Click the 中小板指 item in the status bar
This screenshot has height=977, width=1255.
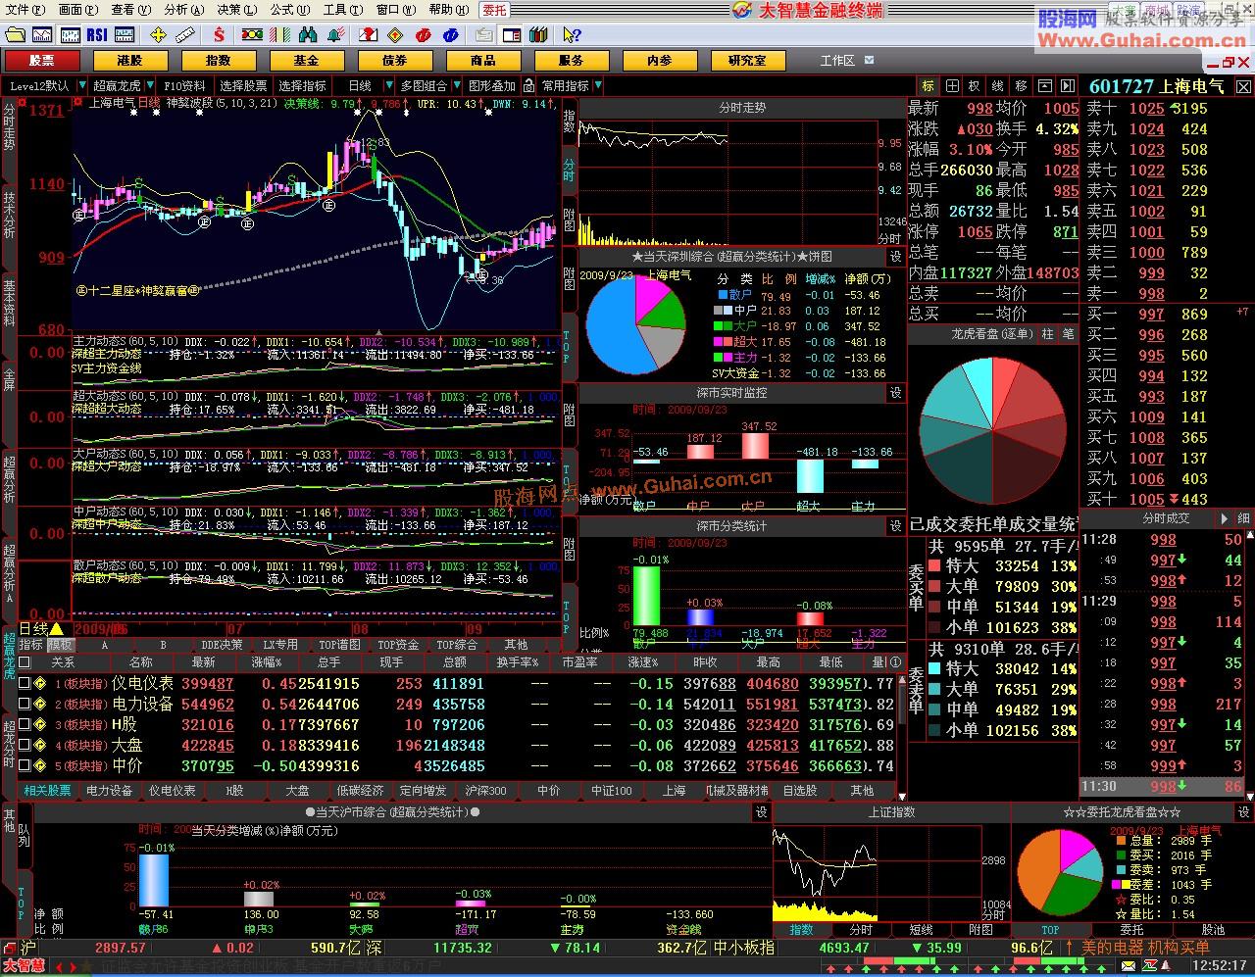743,948
